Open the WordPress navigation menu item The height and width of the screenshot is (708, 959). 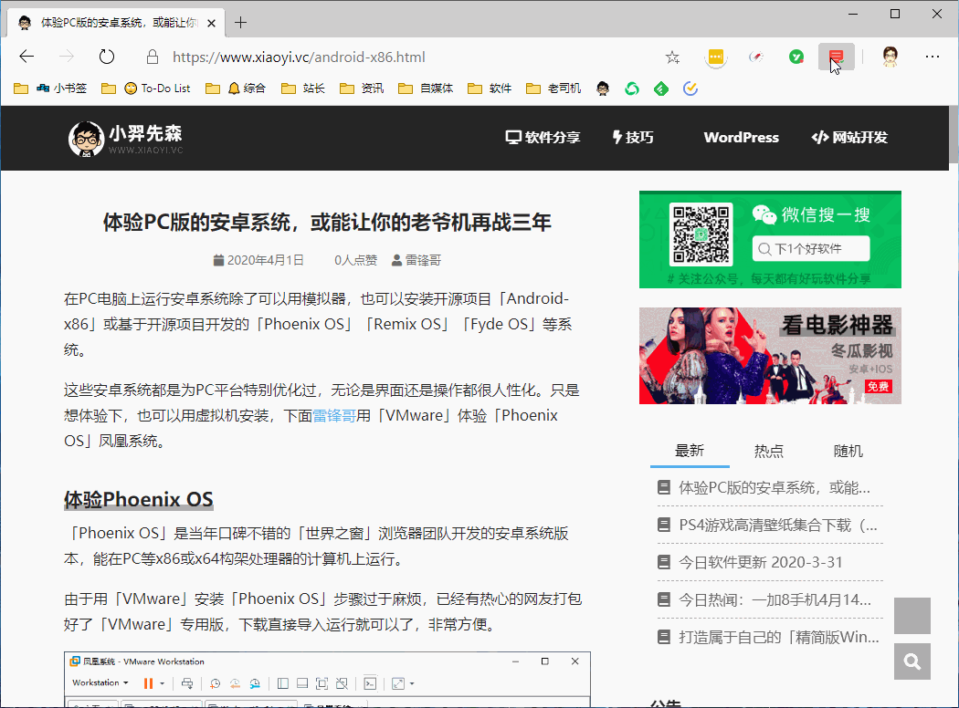(741, 138)
